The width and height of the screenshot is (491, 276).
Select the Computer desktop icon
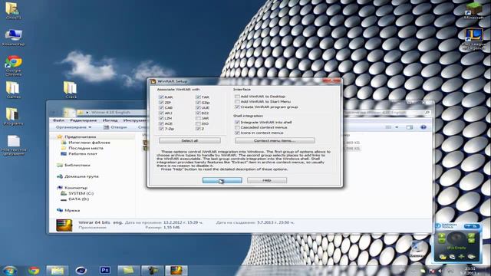coord(13,38)
